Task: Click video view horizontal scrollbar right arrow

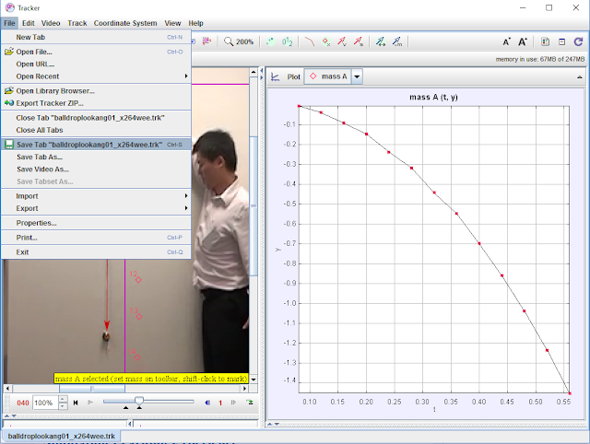Action: (x=245, y=389)
